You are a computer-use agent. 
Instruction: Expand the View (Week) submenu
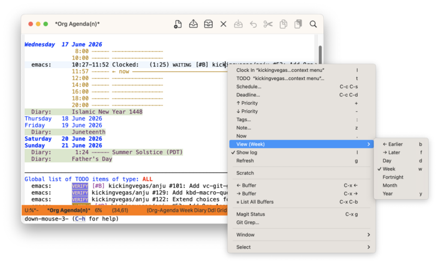tap(302, 144)
